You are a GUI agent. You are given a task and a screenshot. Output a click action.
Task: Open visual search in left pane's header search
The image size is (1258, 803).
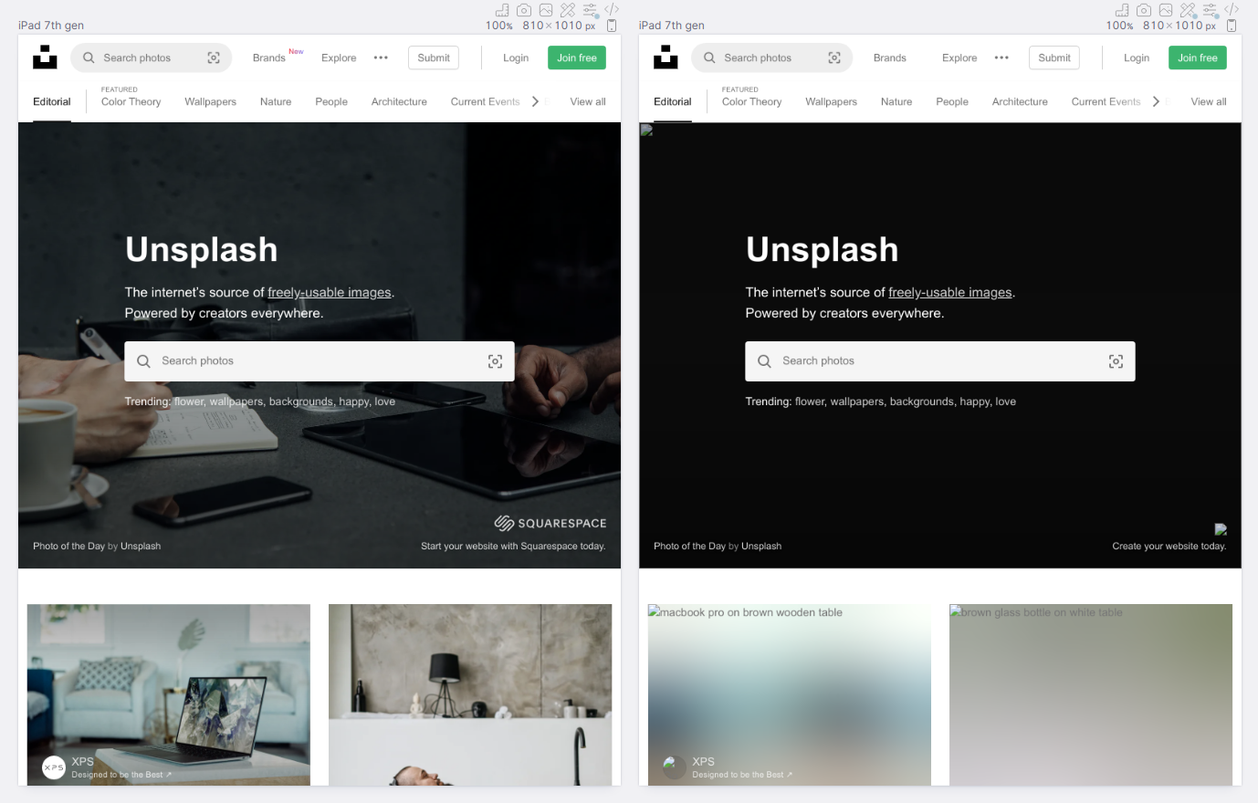pyautogui.click(x=214, y=57)
